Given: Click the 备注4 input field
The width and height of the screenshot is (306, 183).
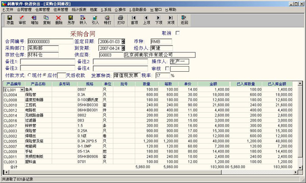Looking at the screenshot, I should click(x=120, y=69).
